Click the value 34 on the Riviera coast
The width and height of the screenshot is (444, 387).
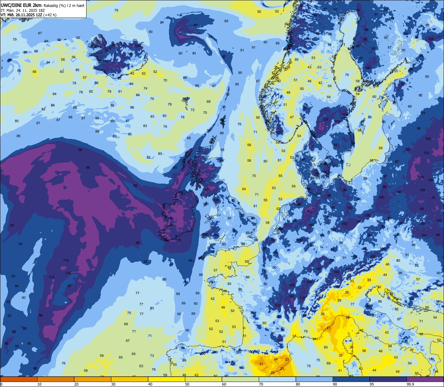pos(314,339)
